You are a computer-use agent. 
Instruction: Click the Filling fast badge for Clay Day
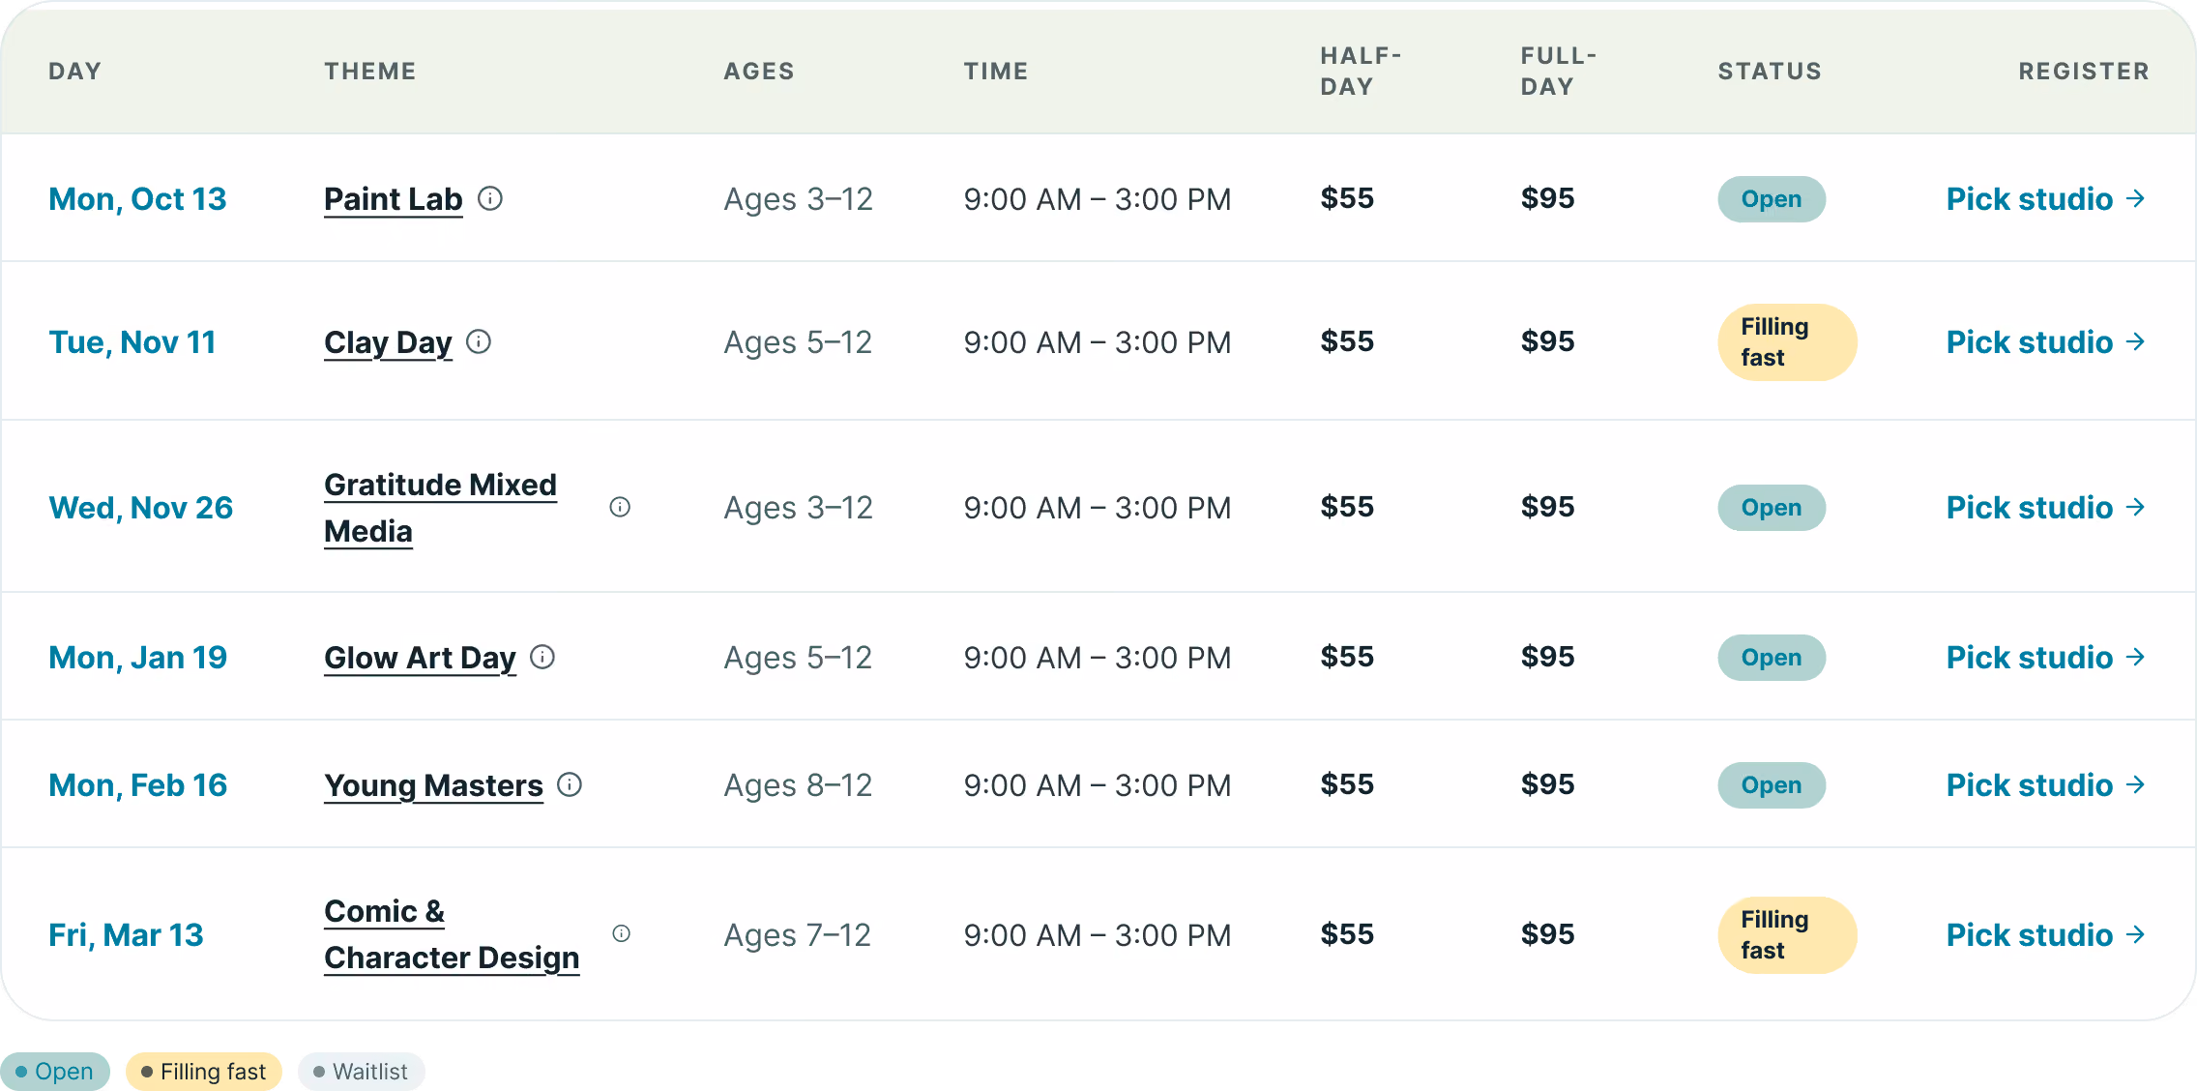[1787, 341]
